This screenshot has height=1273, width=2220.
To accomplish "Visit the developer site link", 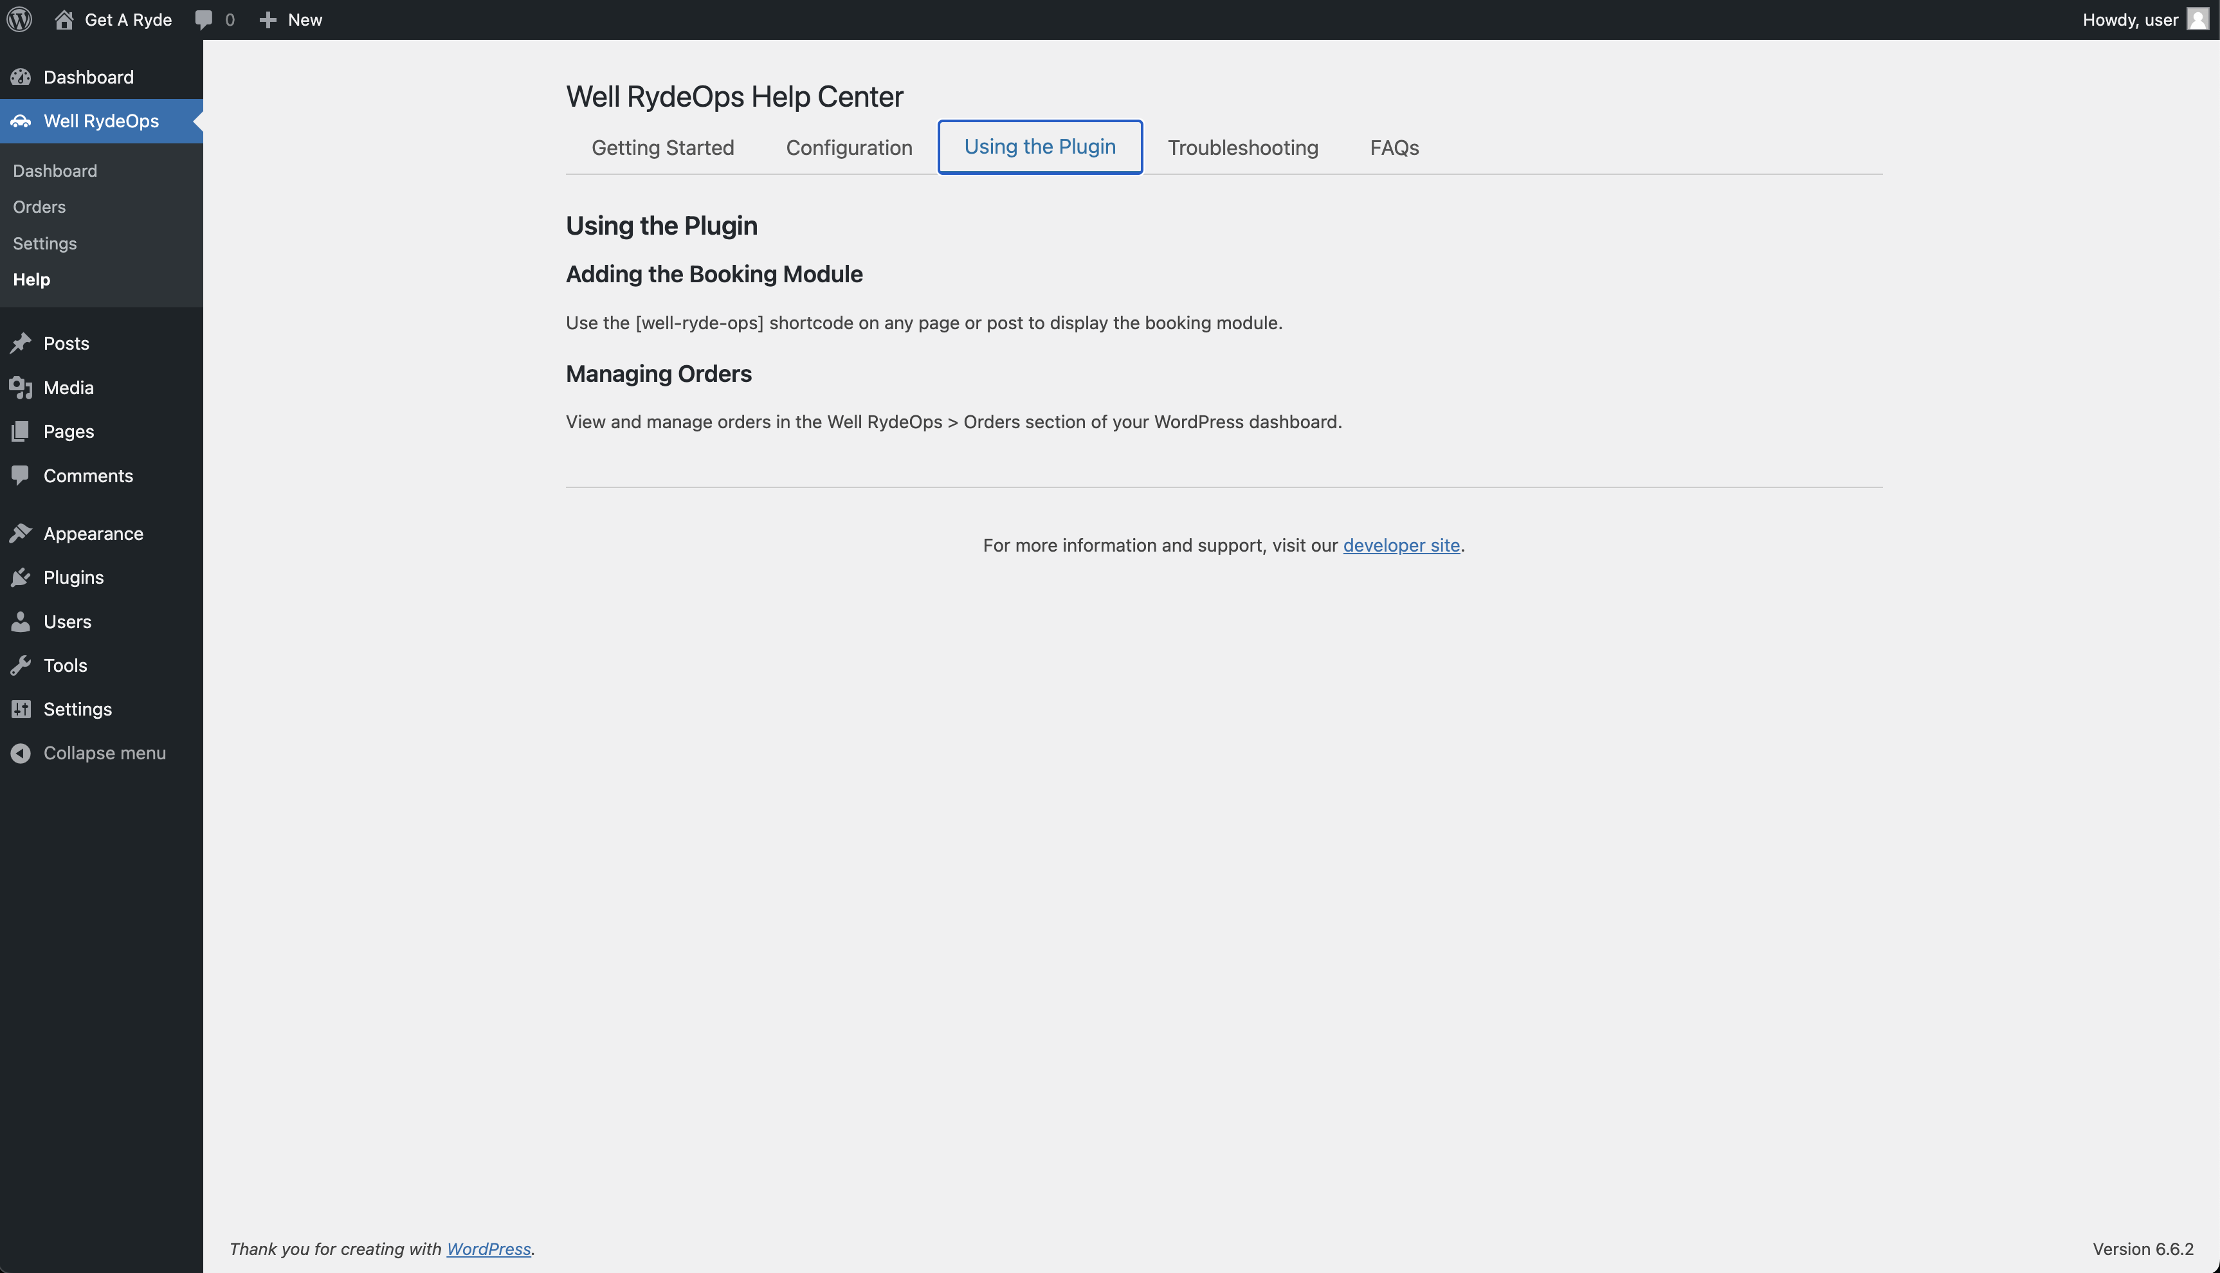I will point(1401,545).
